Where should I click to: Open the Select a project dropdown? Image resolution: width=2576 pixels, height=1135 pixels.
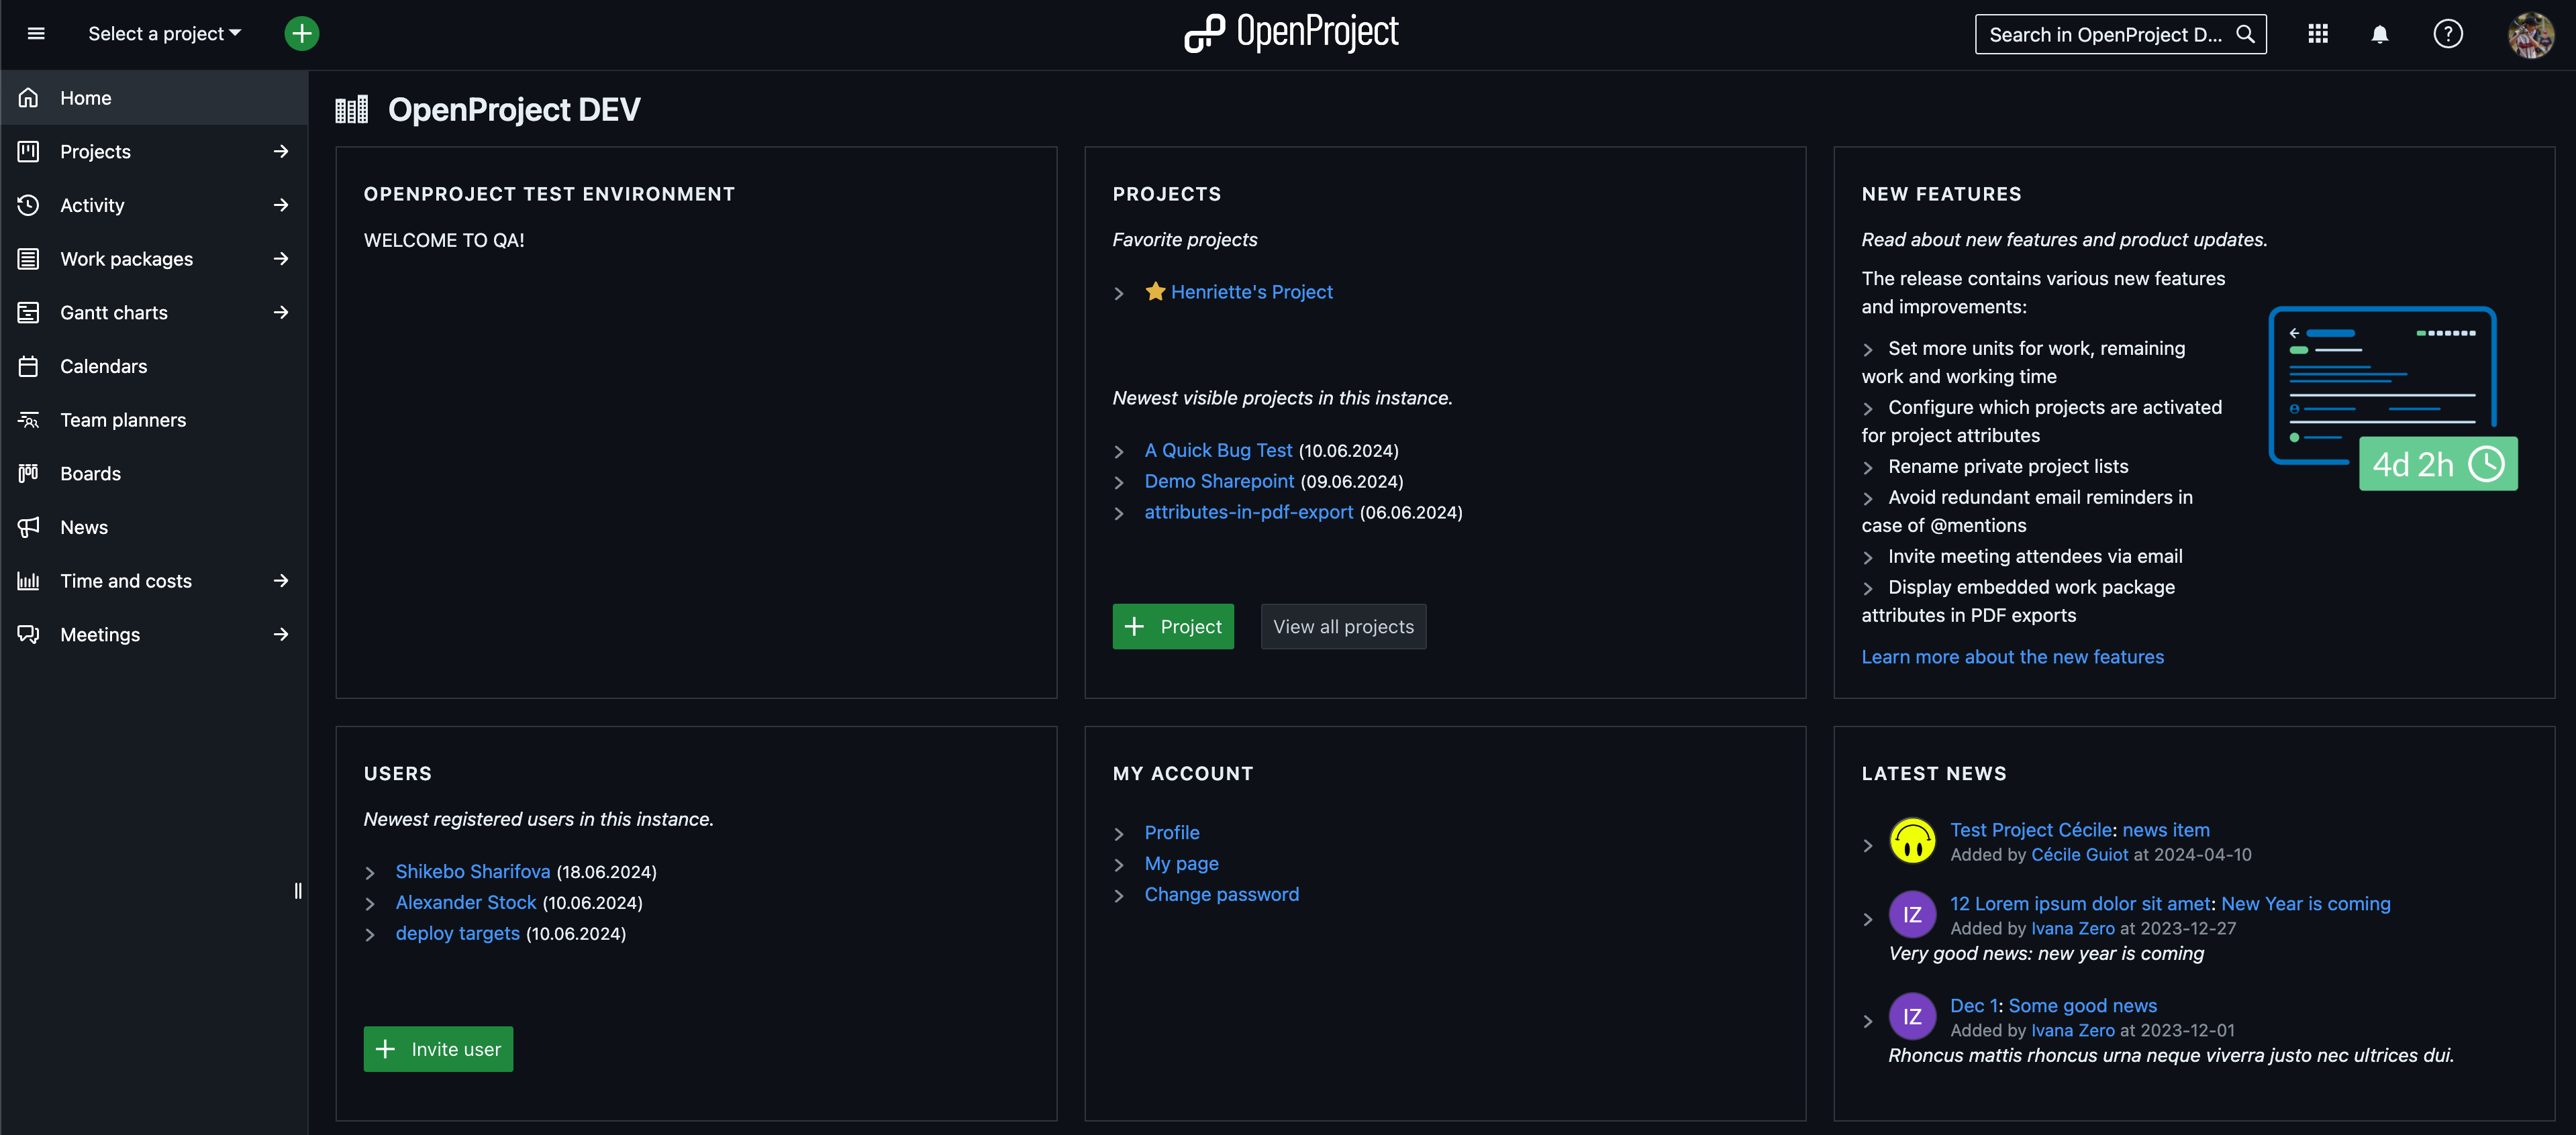[x=164, y=33]
